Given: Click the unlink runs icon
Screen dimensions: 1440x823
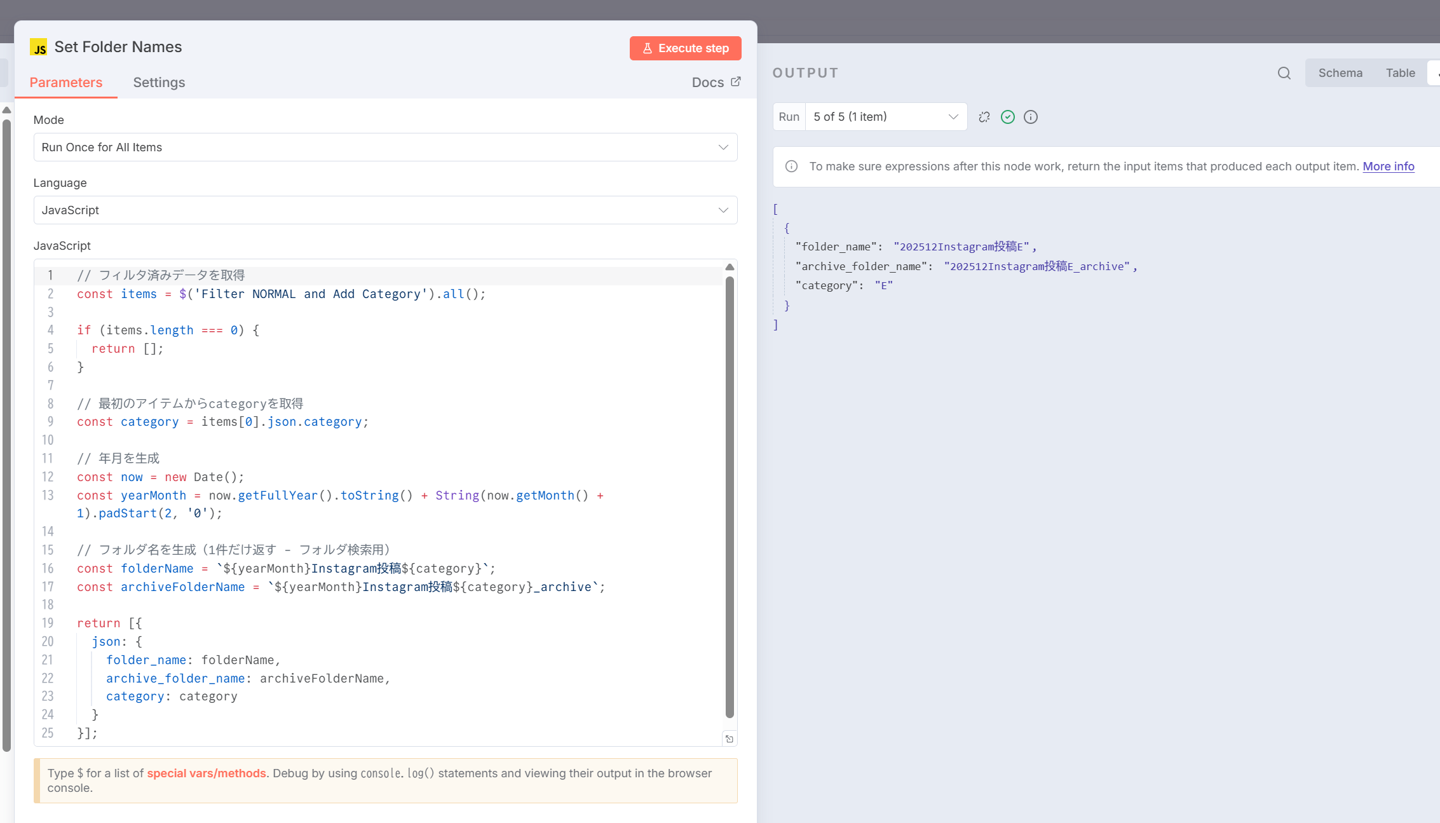Looking at the screenshot, I should 984,117.
